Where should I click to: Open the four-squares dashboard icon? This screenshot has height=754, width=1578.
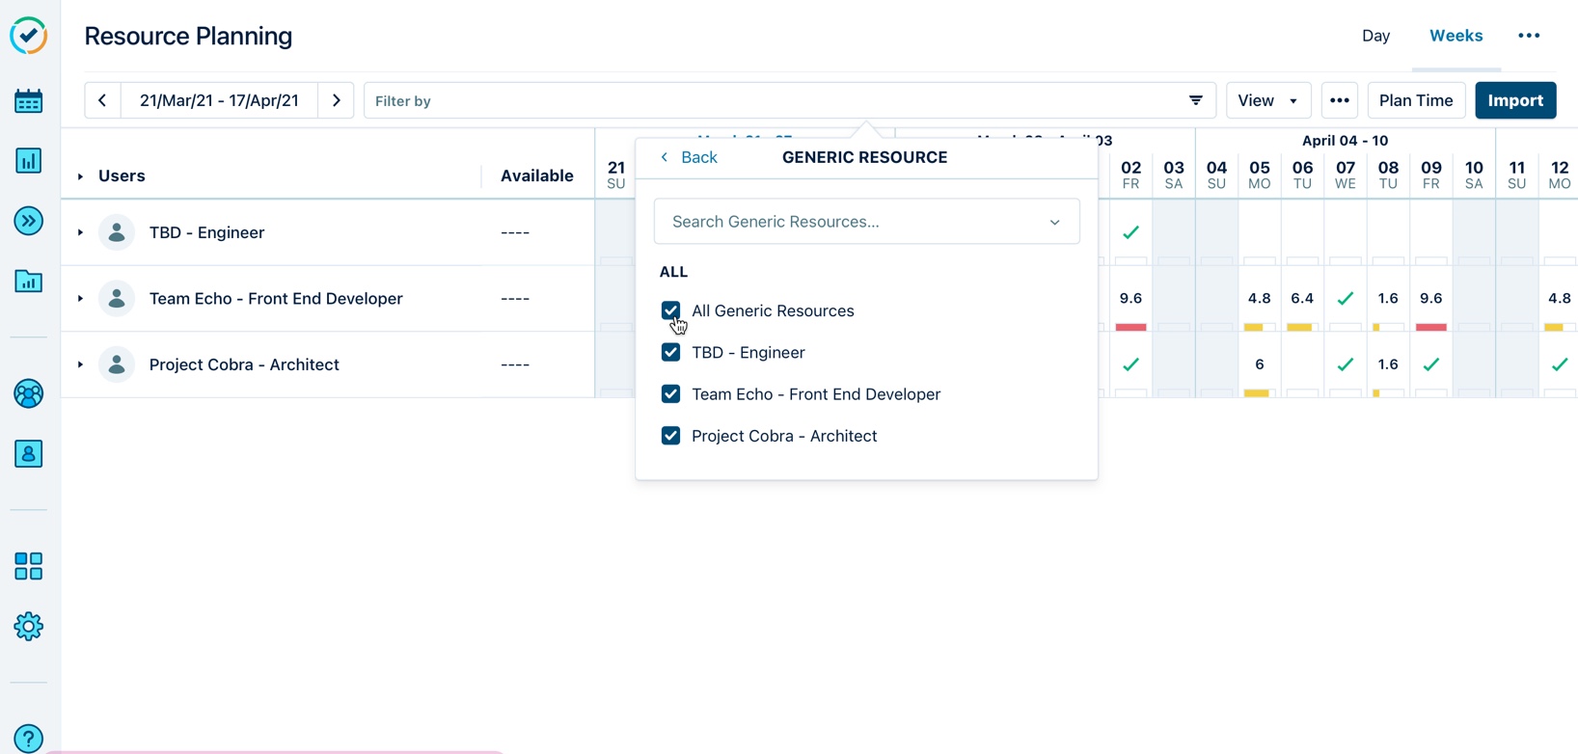[x=28, y=566]
